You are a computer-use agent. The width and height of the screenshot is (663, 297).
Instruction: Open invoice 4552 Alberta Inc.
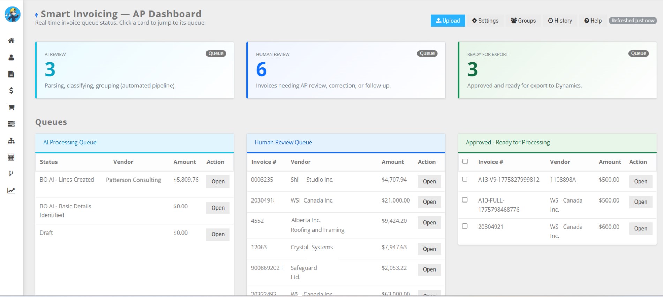pyautogui.click(x=429, y=222)
